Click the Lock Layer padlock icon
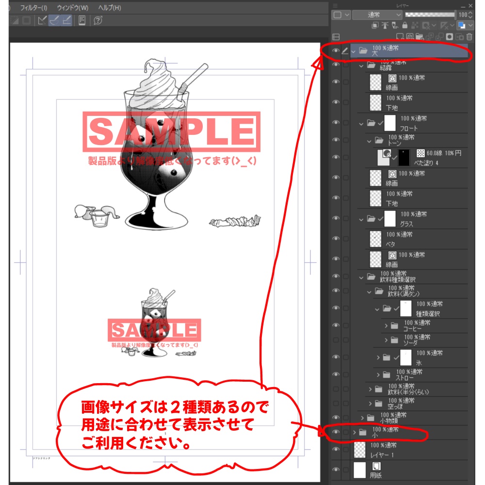 click(x=404, y=25)
